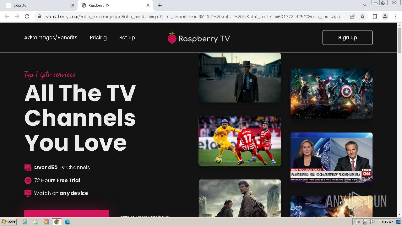Open Action Center flag icon
Image resolution: width=402 pixels, height=226 pixels.
372,222
